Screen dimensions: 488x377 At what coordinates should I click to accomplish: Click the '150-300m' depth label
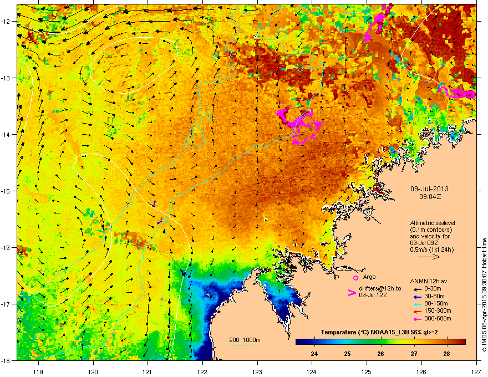[x=438, y=310]
